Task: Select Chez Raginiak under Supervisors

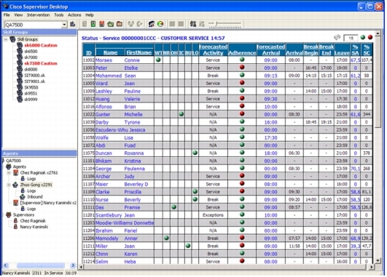Action: point(33,221)
